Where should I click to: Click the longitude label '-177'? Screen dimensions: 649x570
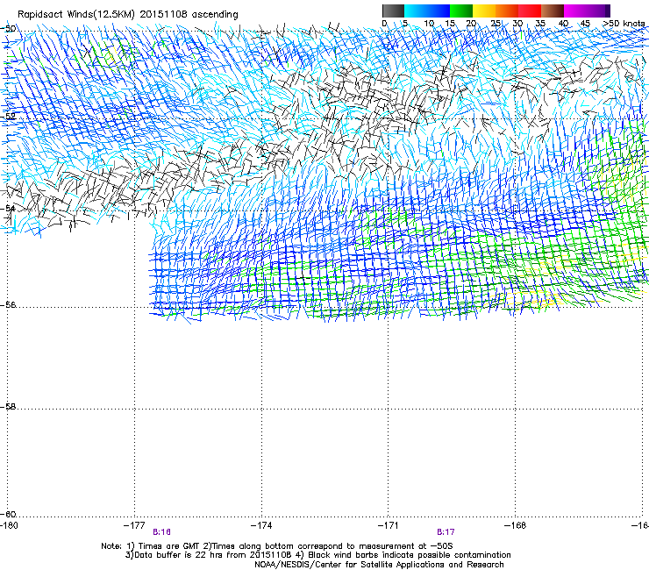[134, 525]
